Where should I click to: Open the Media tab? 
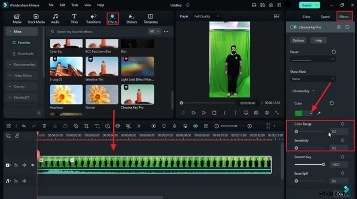[x=17, y=19]
